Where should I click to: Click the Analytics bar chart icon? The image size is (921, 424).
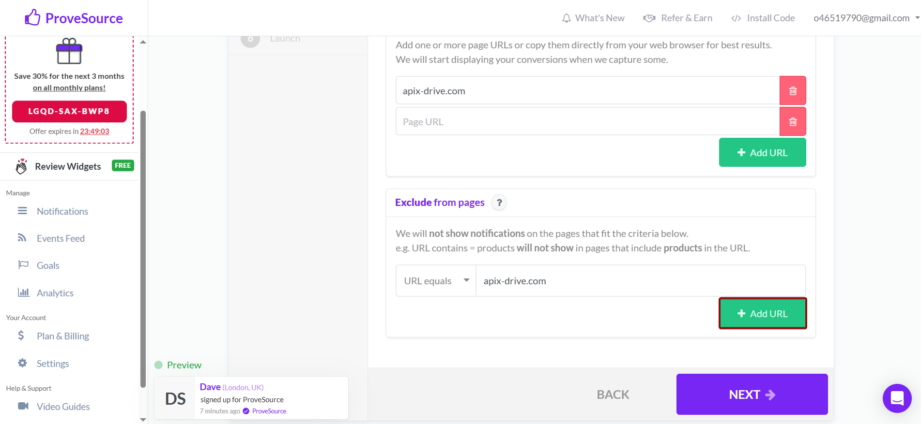23,292
